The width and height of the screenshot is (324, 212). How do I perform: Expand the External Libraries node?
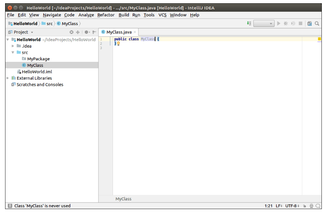(8, 78)
